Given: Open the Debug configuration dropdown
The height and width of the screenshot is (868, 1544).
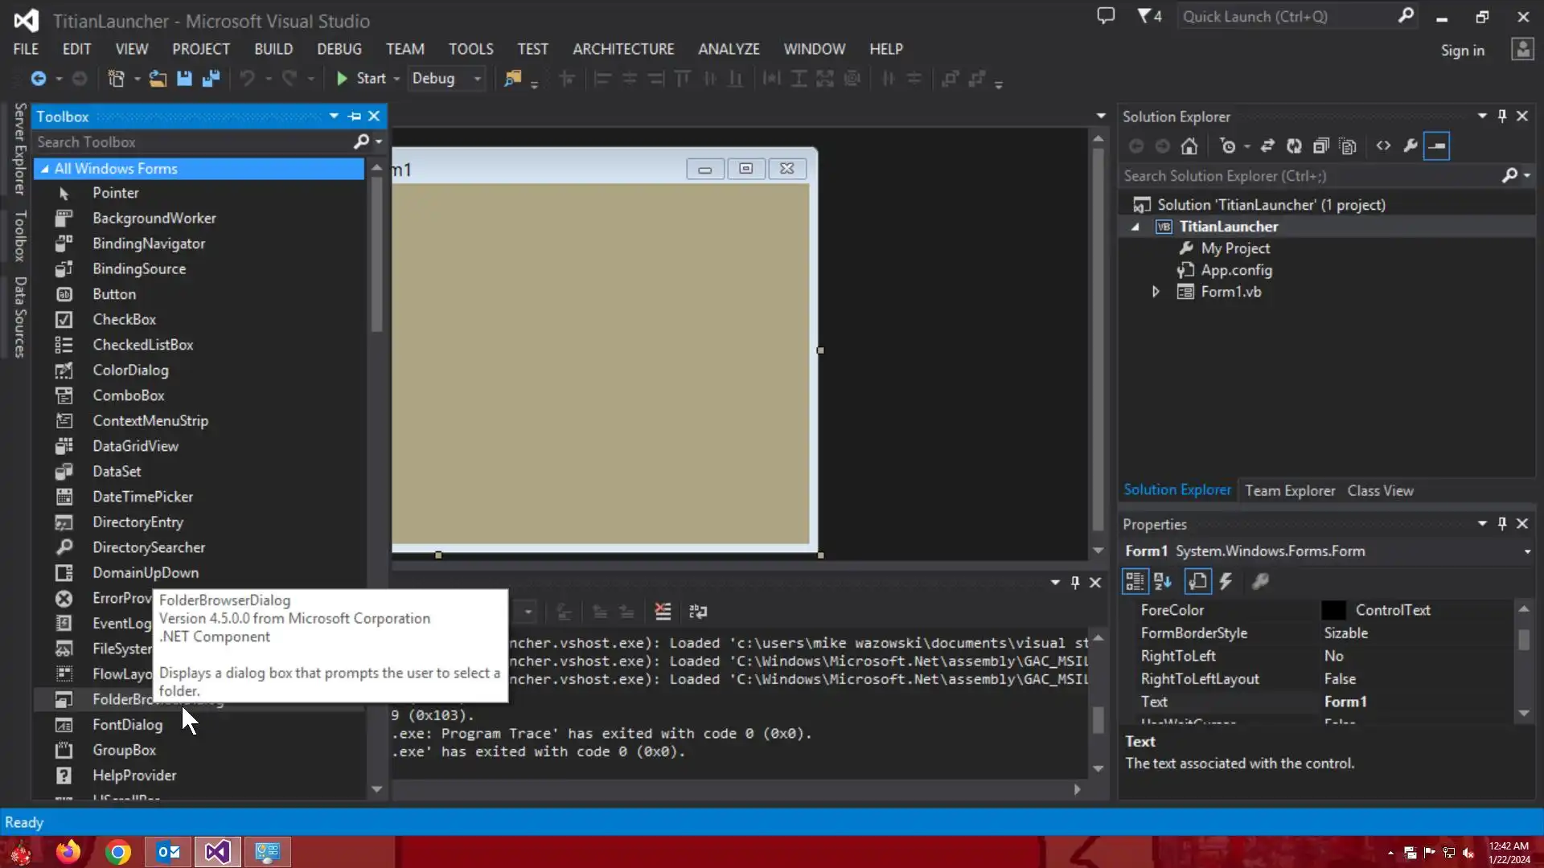Looking at the screenshot, I should coord(477,79).
